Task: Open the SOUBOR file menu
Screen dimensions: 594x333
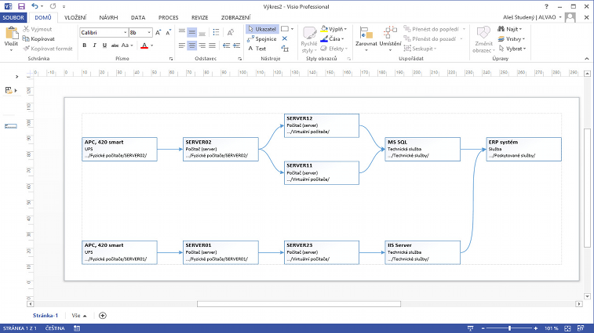Action: [15, 16]
